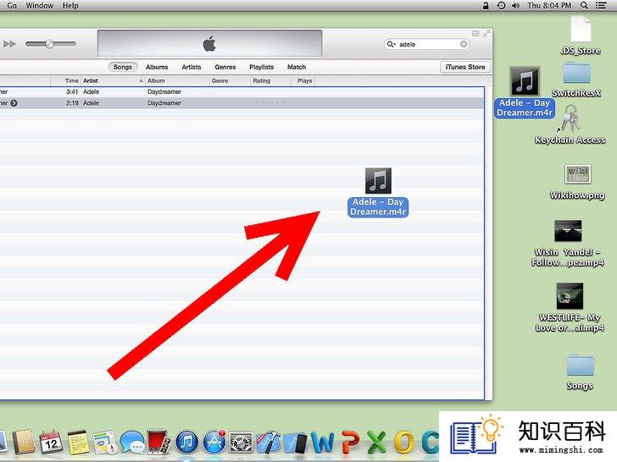The width and height of the screenshot is (617, 462).
Task: Open Photo Booth from the Dock
Action: tap(158, 443)
